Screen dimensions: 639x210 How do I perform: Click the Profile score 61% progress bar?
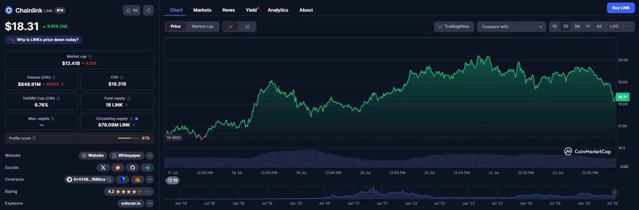128,138
